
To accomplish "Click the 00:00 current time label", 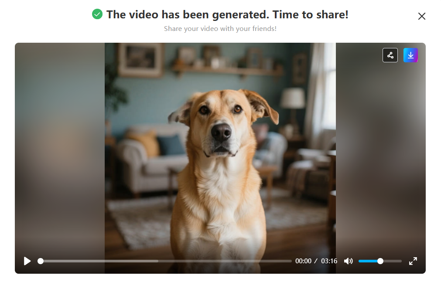I will 303,261.
